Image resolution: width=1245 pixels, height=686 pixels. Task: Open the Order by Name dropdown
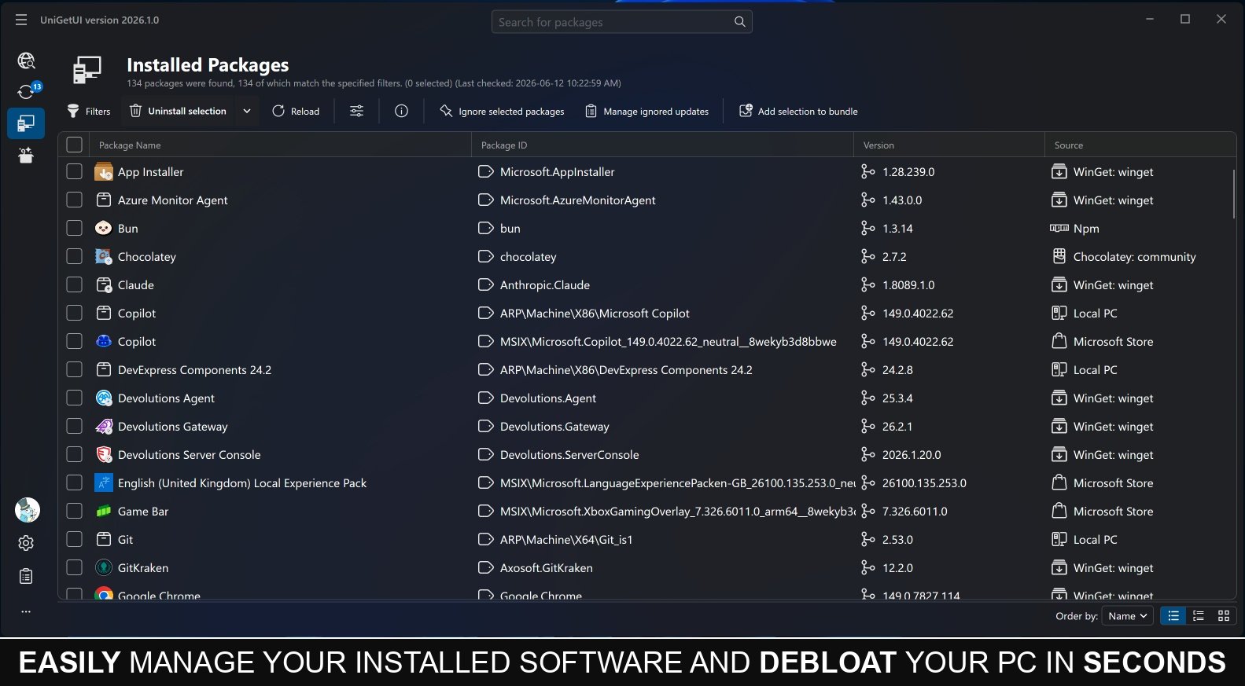coord(1127,616)
